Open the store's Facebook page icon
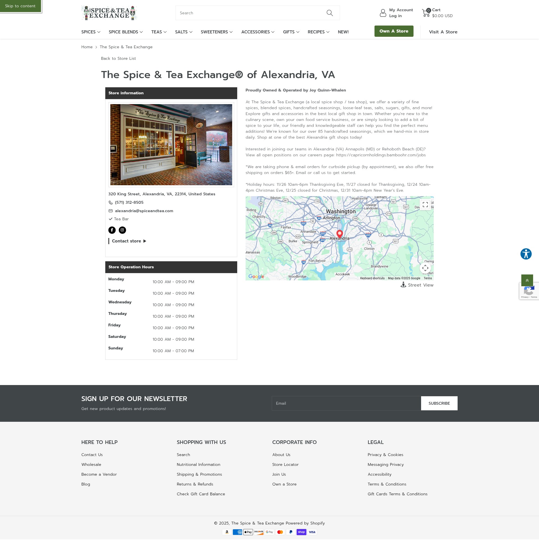 112,230
